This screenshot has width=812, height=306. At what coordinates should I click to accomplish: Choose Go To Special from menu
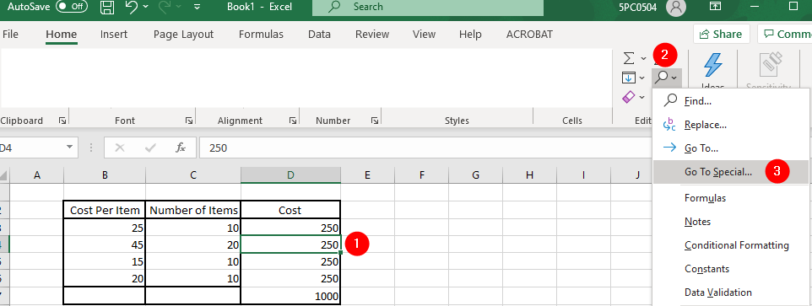pos(718,172)
